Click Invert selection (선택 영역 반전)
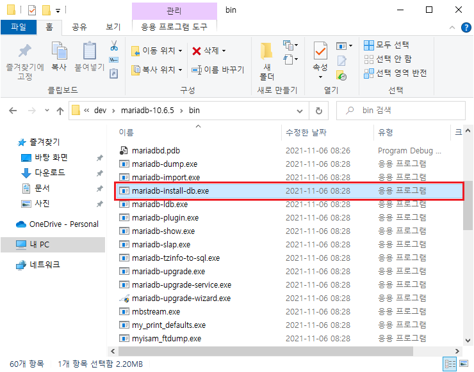474x372 pixels. point(395,73)
